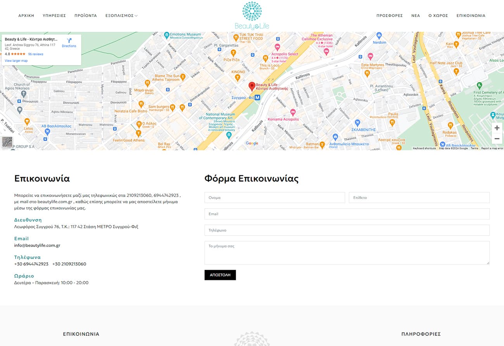
Task: Click the Beauty & Life logo
Action: (252, 15)
